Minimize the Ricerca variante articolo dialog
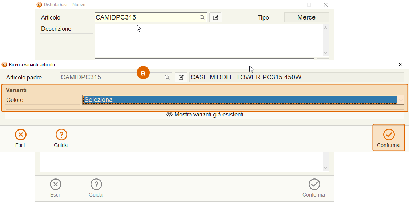Viewport: 409px width, 202px height. [x=367, y=65]
